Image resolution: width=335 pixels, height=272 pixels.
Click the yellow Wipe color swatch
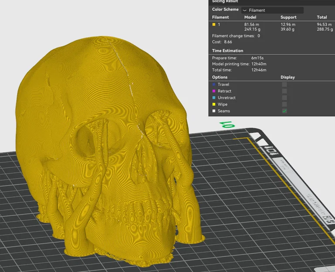[x=214, y=104]
